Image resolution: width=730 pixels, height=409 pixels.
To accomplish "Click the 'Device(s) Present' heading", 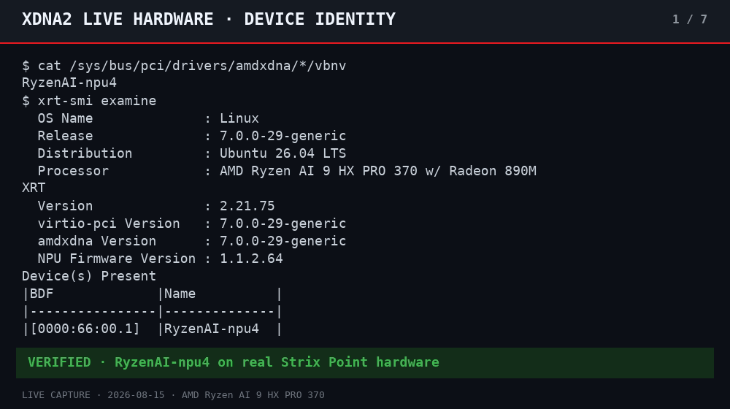I will pos(89,276).
